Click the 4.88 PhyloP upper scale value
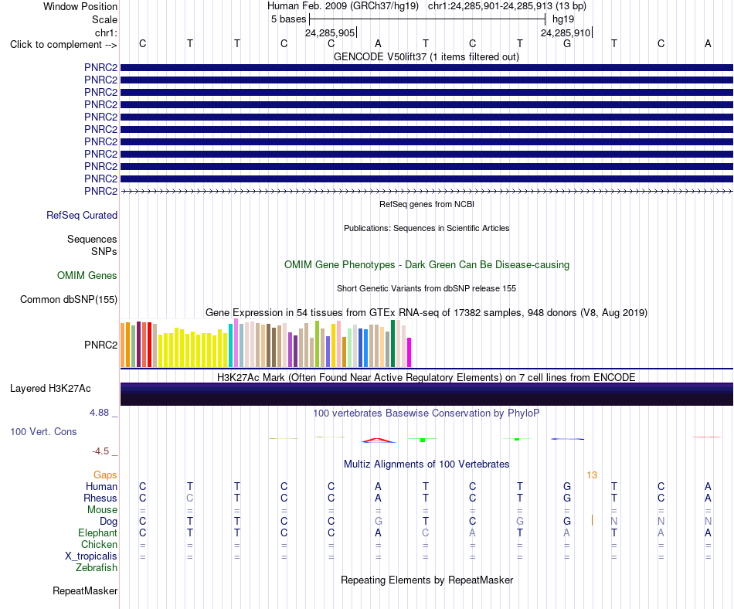Image resolution: width=734 pixels, height=609 pixels. tap(99, 413)
